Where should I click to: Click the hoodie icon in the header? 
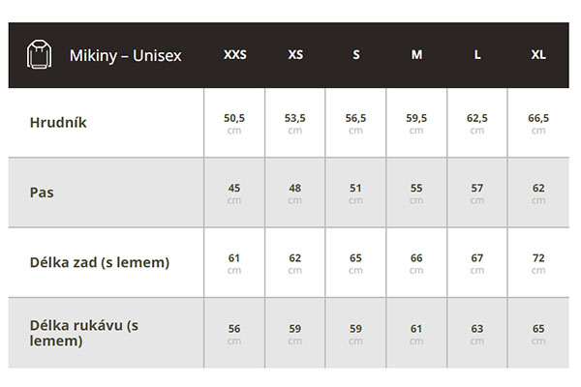38,55
